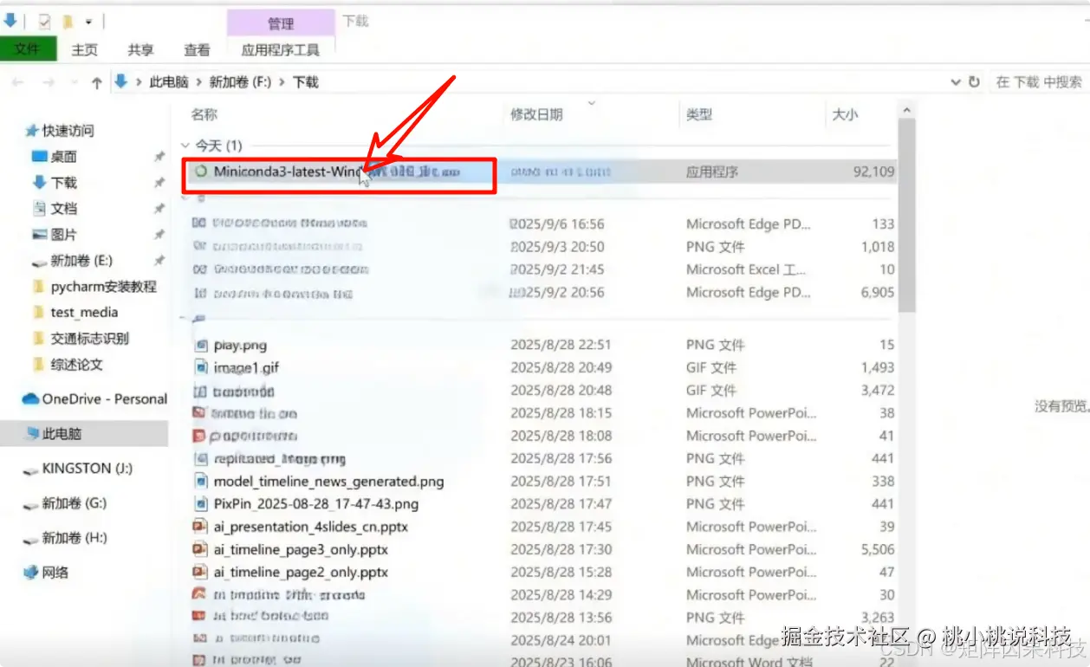Open 下载 in the quick access sidebar
The width and height of the screenshot is (1090, 667).
pos(63,182)
